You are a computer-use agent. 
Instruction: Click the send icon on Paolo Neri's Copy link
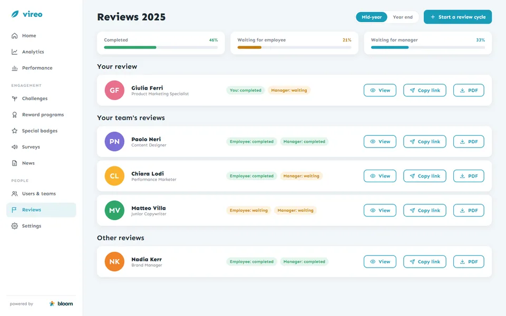(x=412, y=142)
